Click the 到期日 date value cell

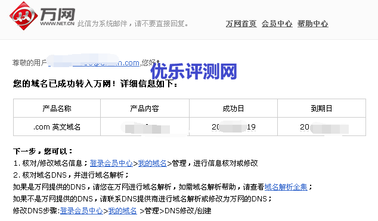321,127
